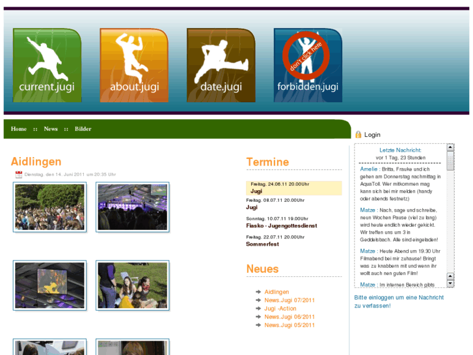Click the blue forbidden.jugi tile

pos(308,65)
